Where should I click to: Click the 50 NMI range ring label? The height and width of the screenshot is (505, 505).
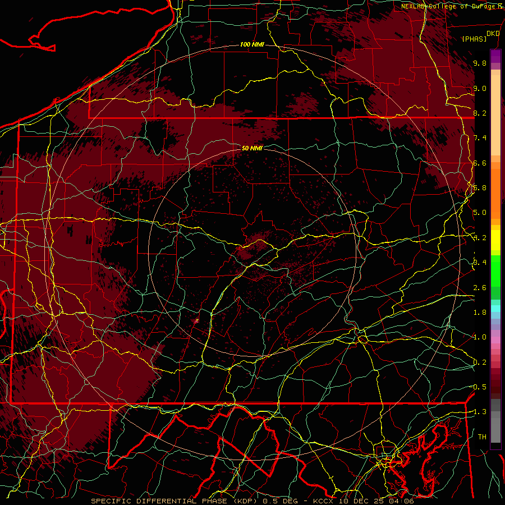252,148
